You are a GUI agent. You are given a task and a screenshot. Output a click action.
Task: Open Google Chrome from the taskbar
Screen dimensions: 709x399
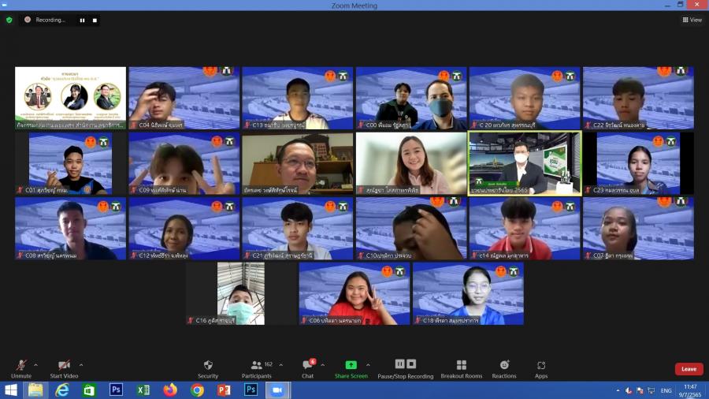point(197,390)
